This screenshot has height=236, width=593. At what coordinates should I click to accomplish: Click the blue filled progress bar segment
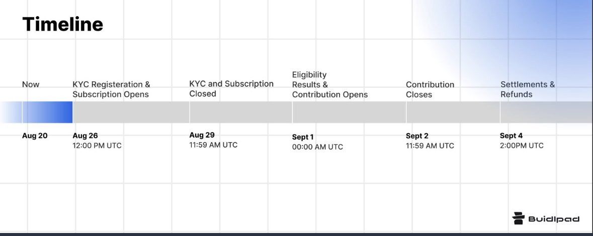tap(47, 112)
